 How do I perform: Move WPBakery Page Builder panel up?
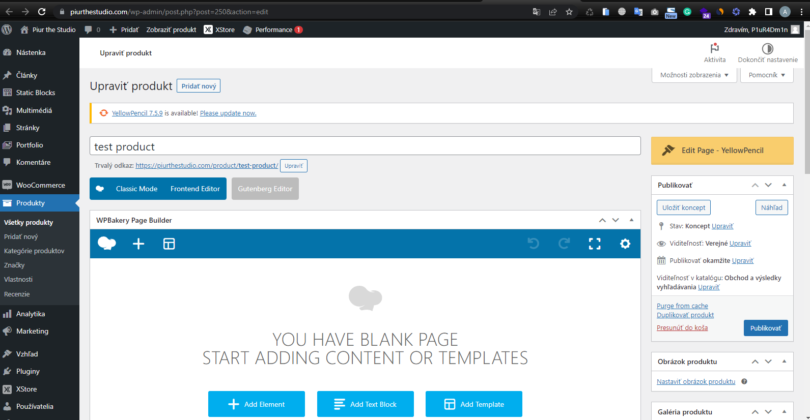(602, 220)
